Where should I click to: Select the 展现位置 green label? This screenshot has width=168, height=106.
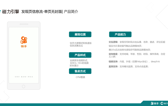pos(80,34)
